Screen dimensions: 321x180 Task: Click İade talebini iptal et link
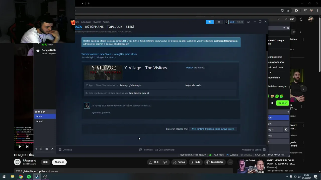tap(139, 93)
